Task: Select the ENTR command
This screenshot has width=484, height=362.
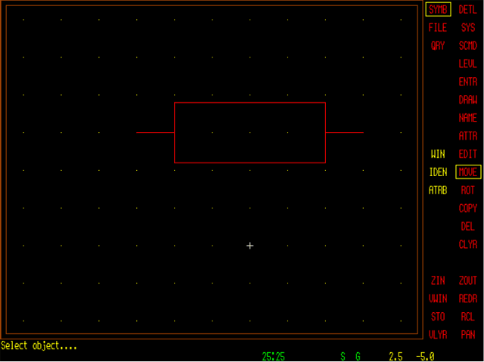Action: pos(468,82)
